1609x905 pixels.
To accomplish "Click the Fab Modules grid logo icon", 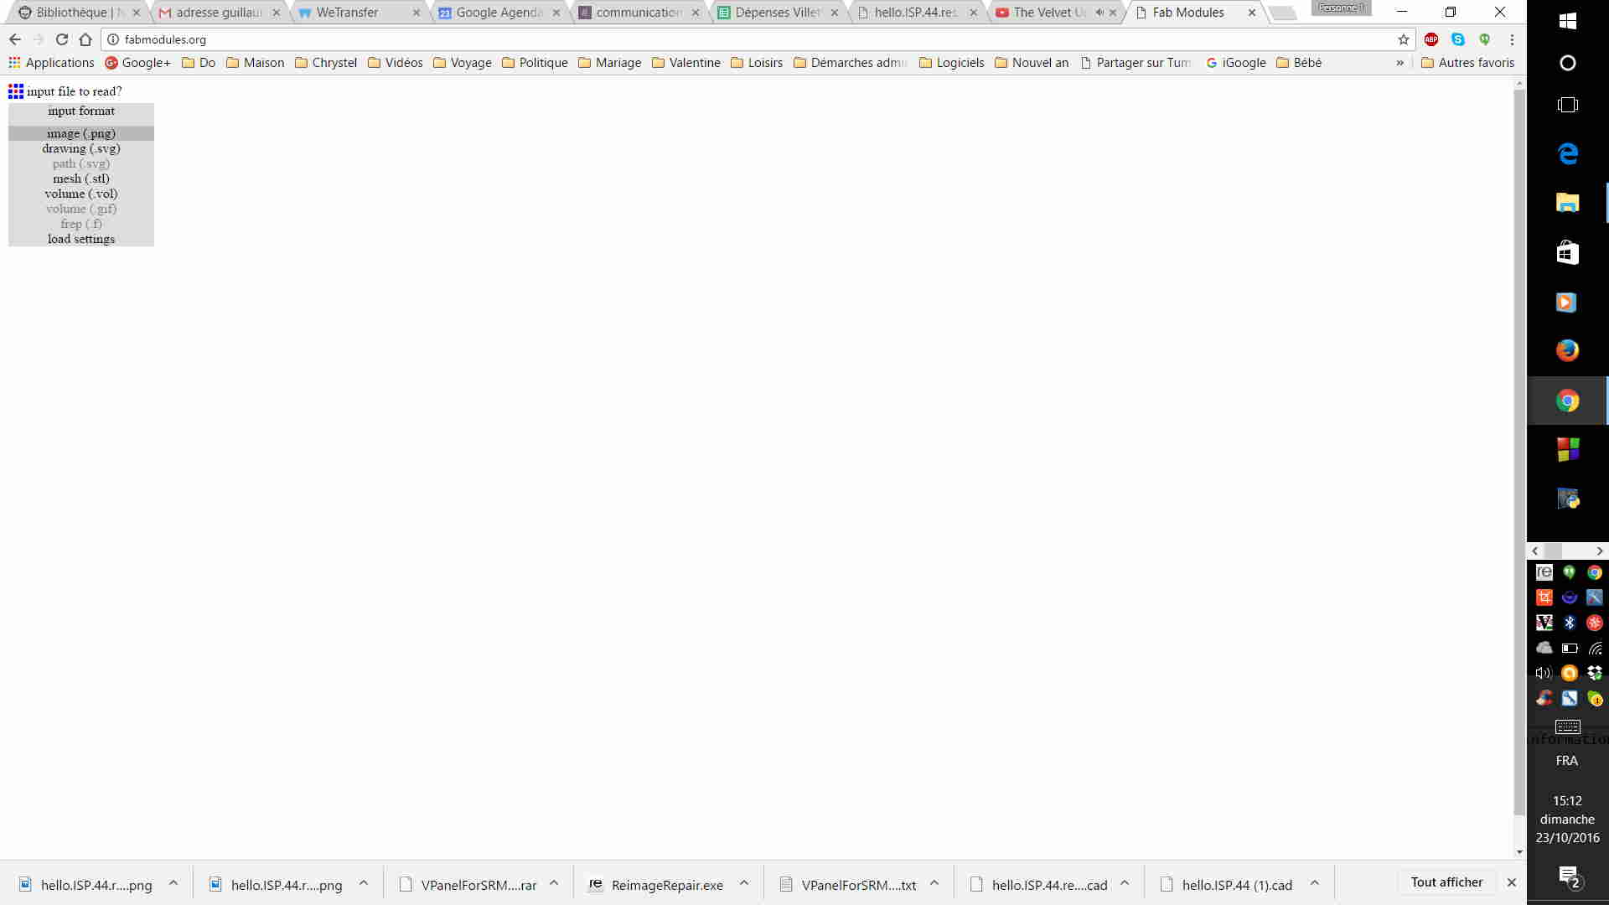I will point(16,91).
